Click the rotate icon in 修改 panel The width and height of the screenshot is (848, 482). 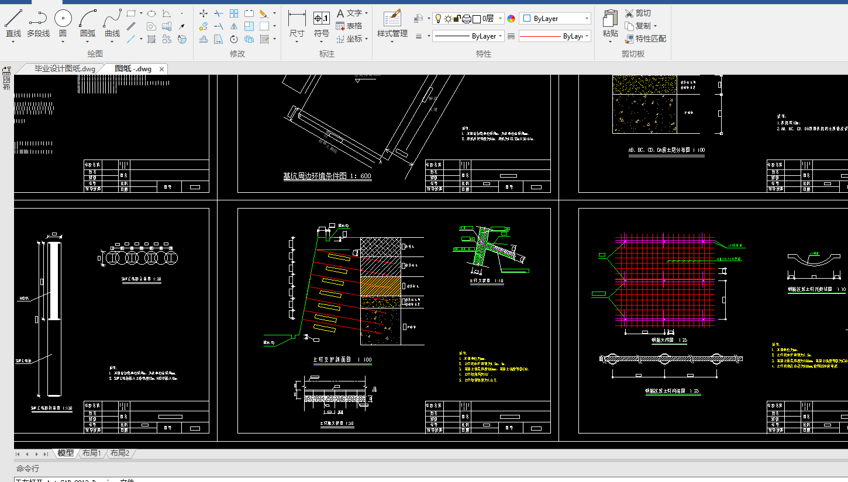234,39
